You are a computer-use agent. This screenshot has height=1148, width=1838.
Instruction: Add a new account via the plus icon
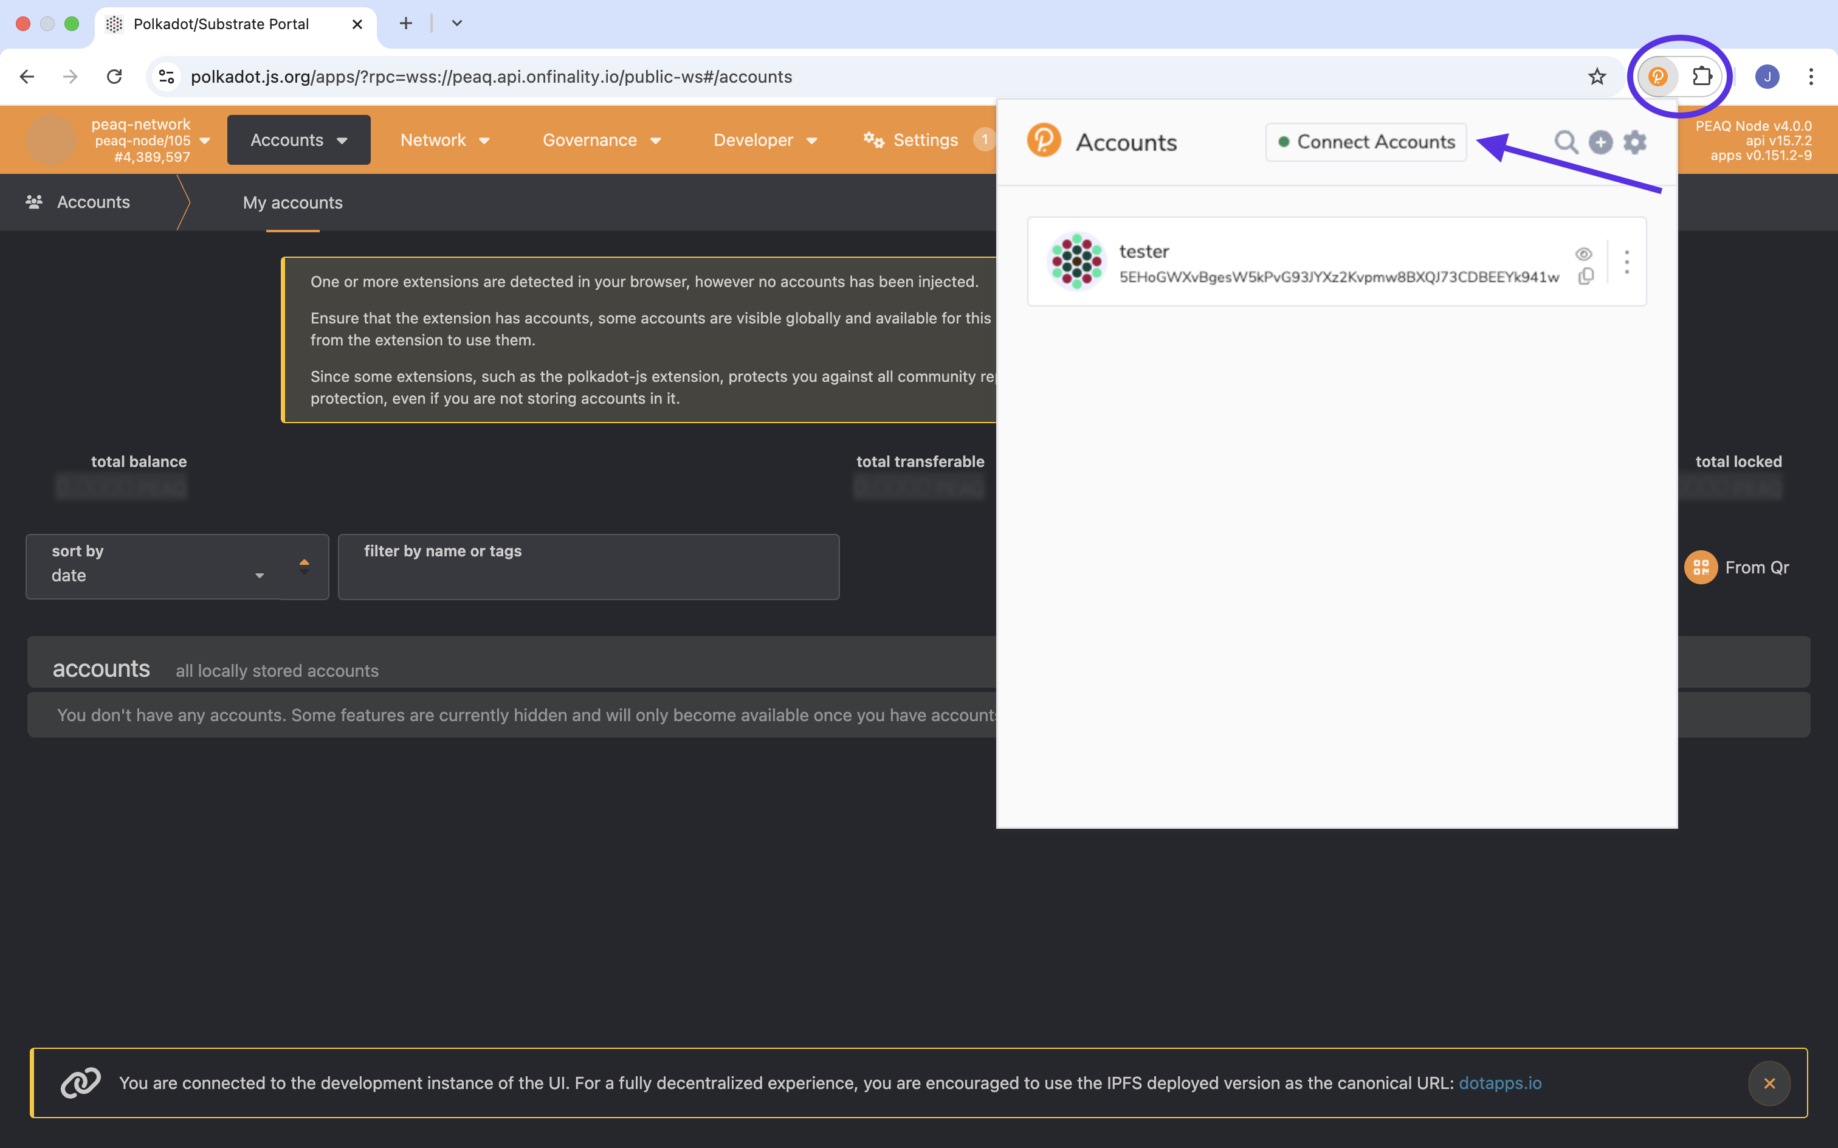[x=1600, y=142]
